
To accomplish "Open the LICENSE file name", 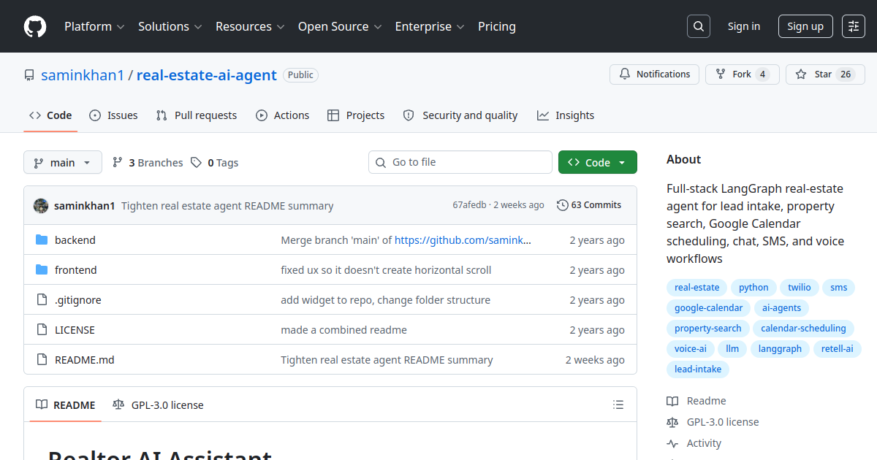I will (75, 329).
